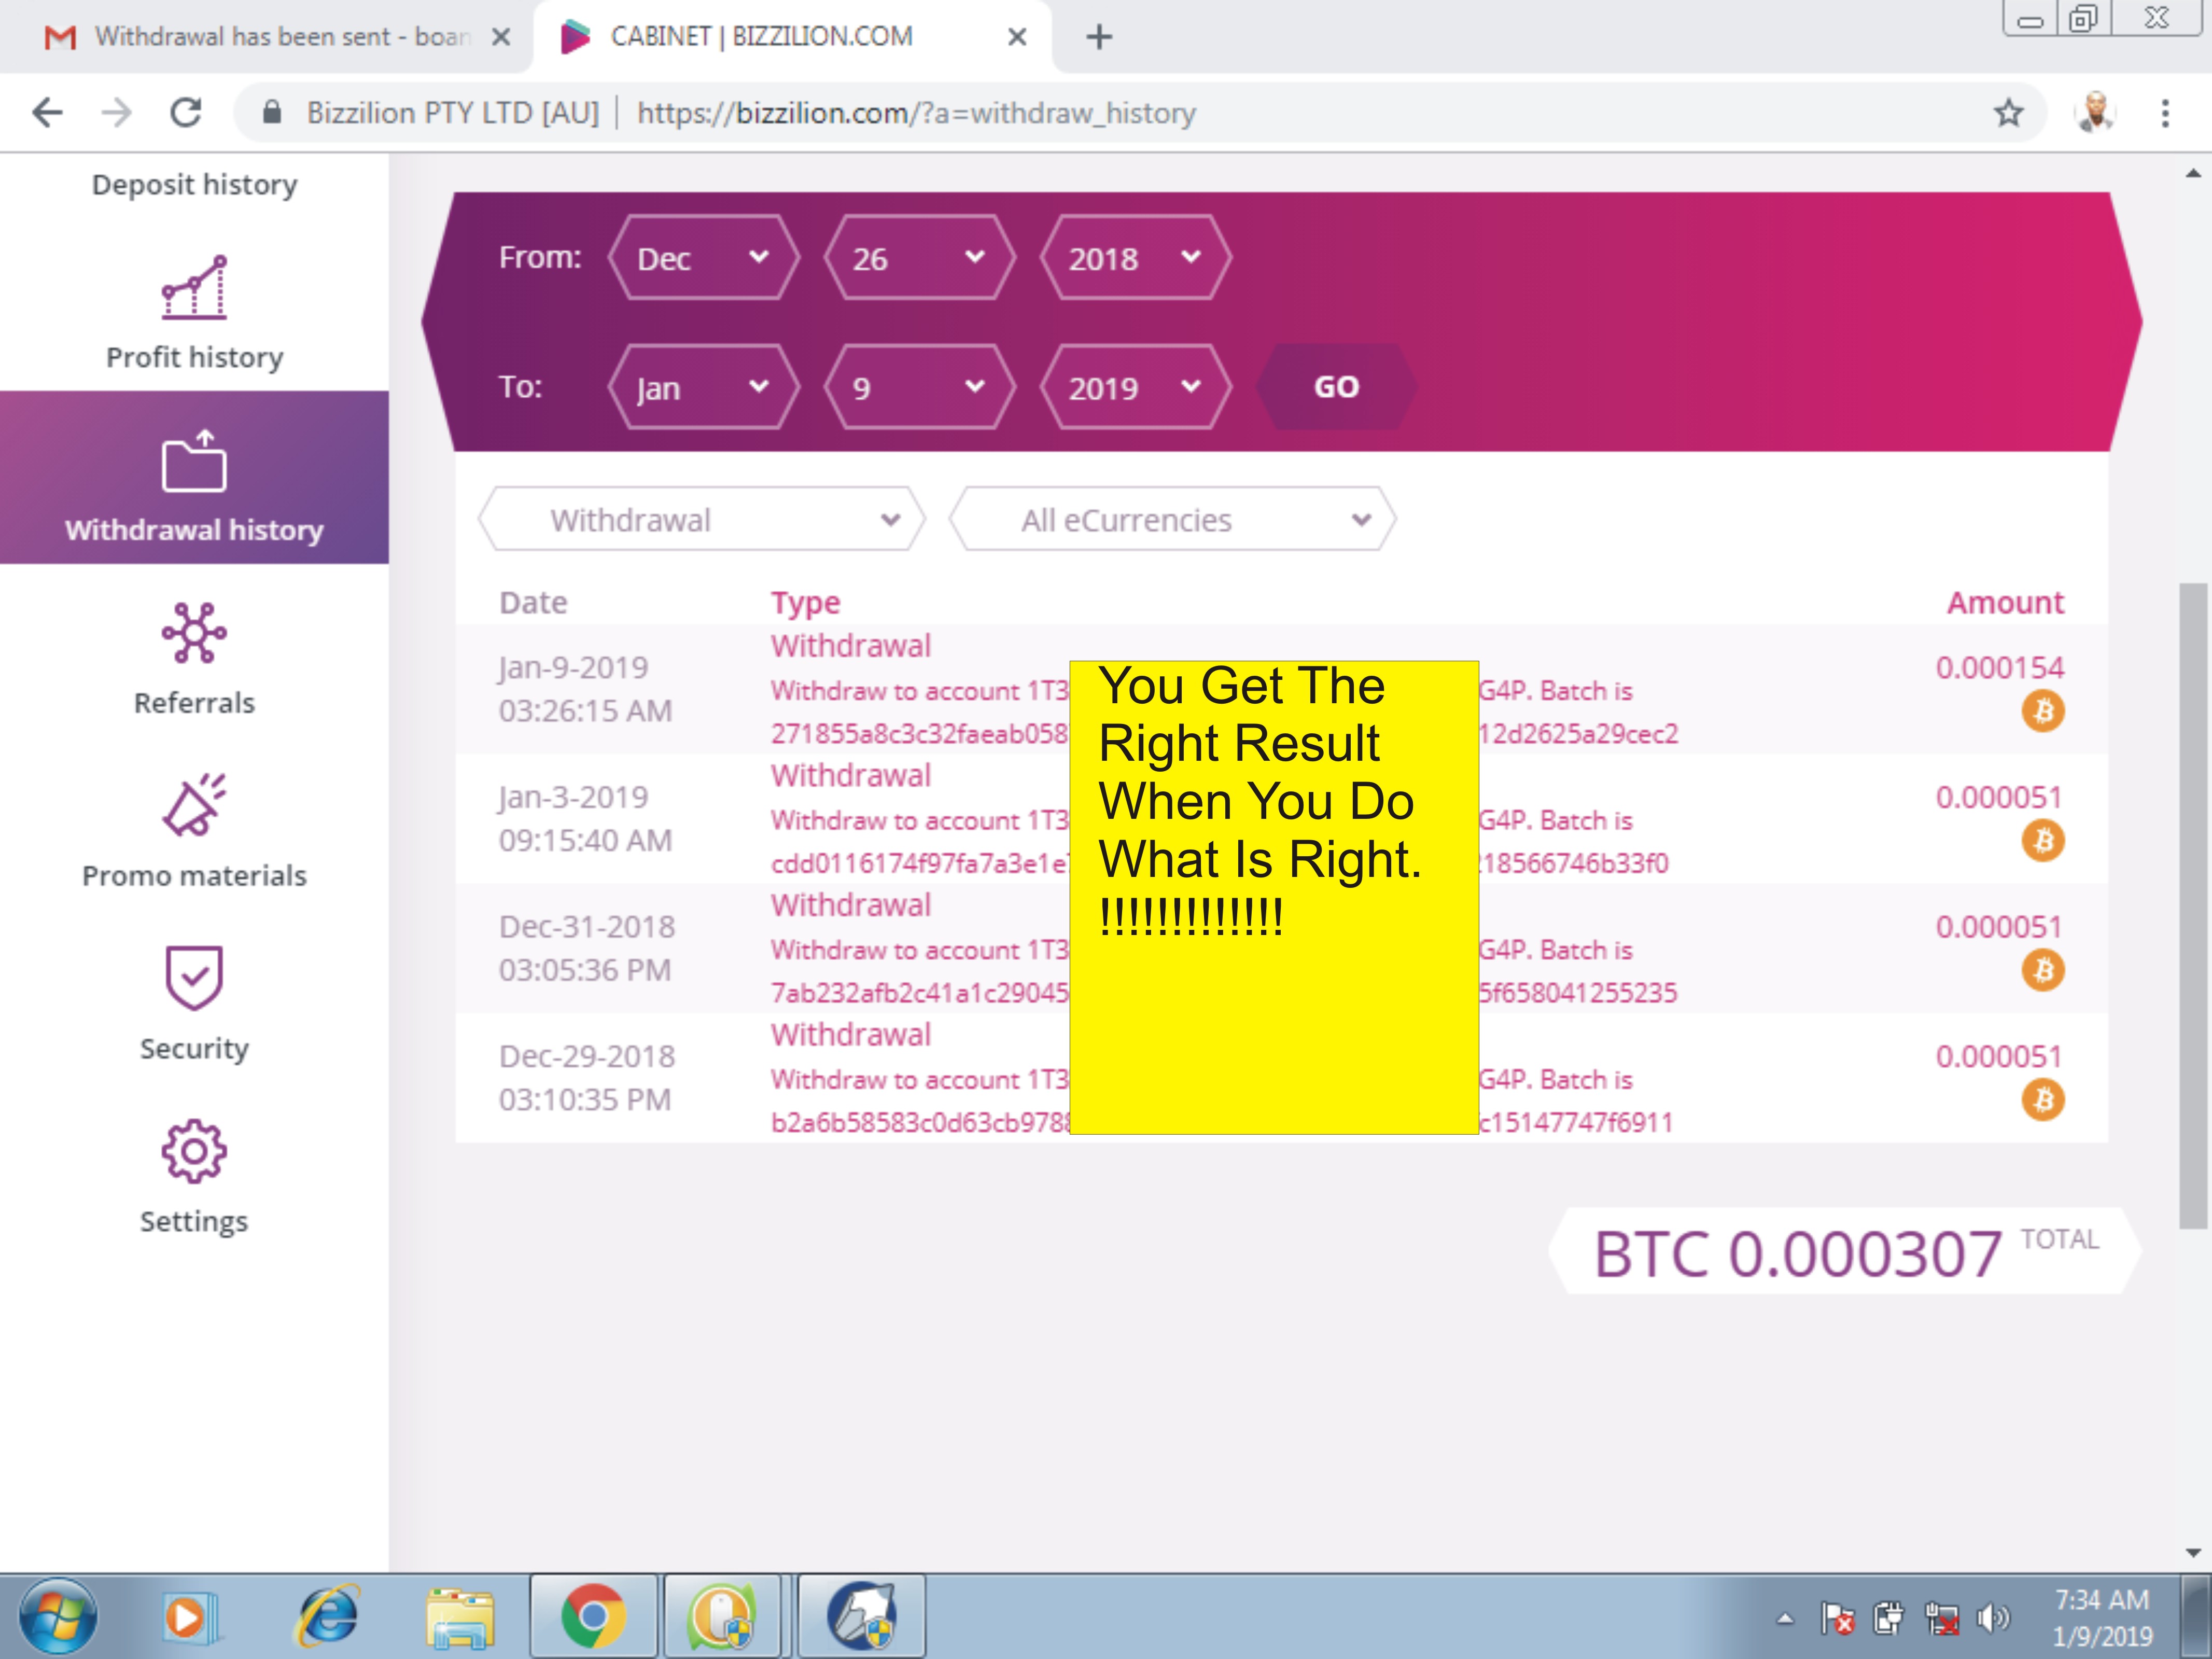Open Promo materials megaphone icon

pyautogui.click(x=194, y=805)
